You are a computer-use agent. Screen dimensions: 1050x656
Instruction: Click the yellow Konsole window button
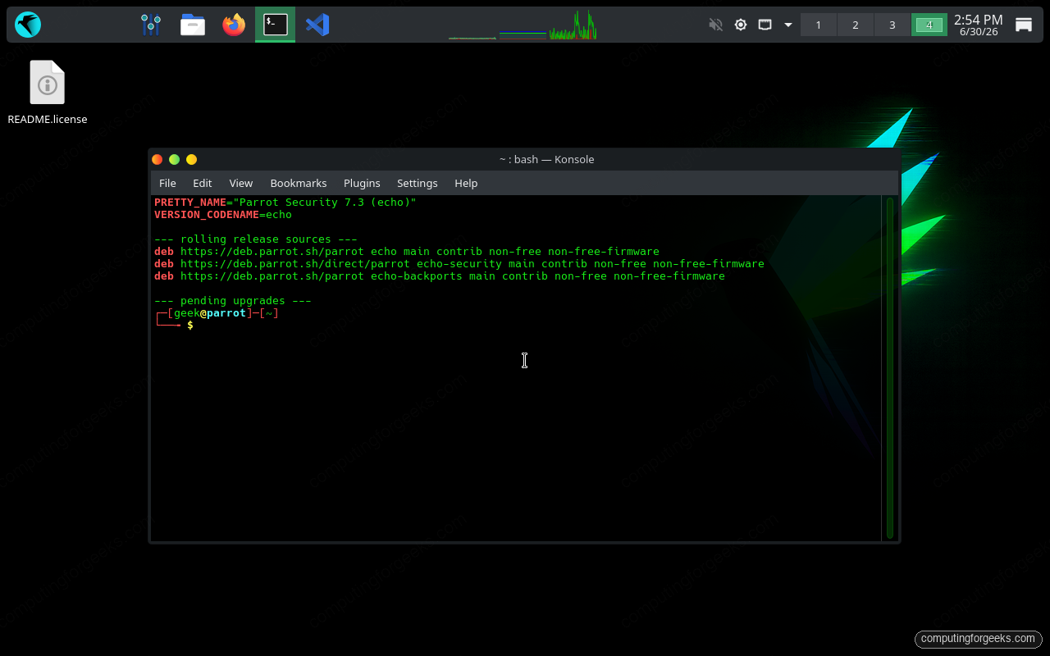(191, 159)
